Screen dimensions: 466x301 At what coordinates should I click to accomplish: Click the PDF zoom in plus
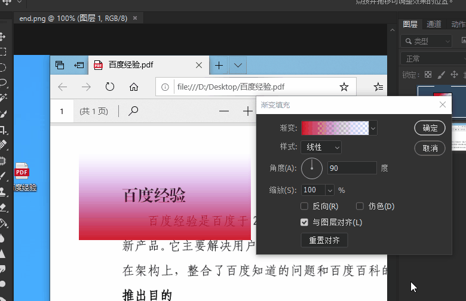[247, 112]
